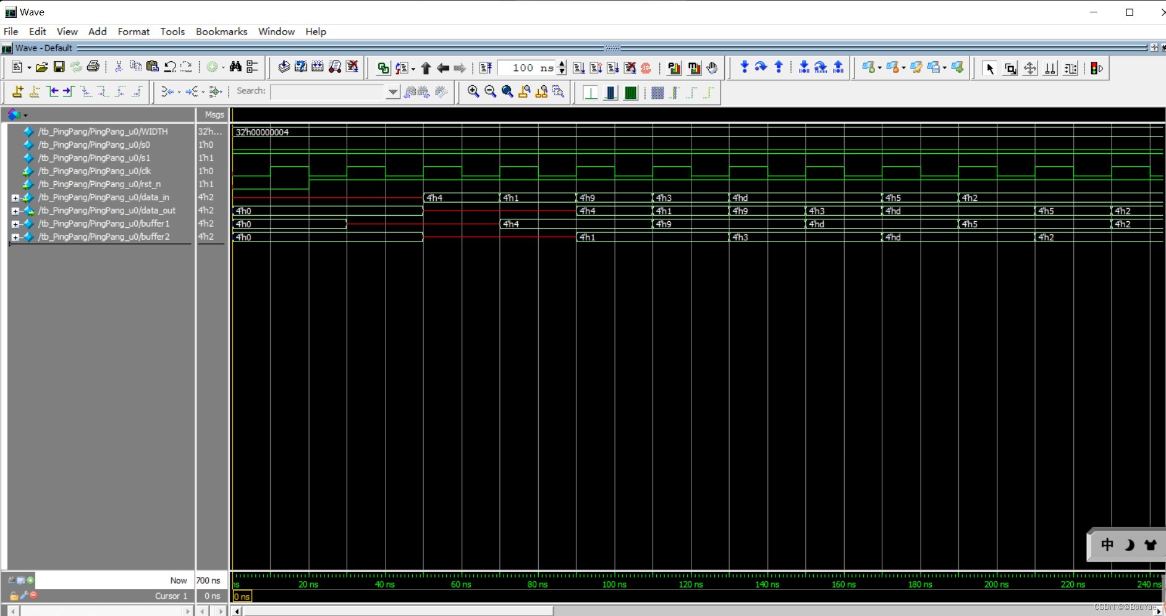
Task: Open the Search history dropdown
Action: [392, 91]
